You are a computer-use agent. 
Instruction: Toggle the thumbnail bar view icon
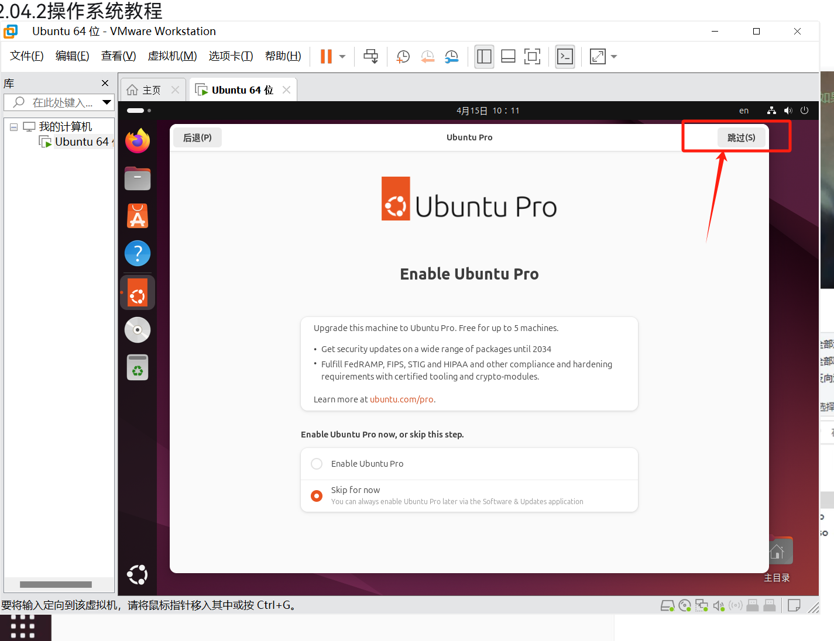508,57
